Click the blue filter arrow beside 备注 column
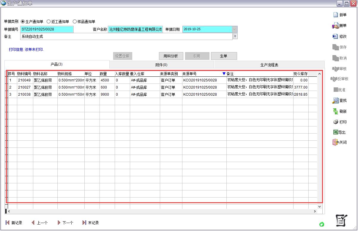This screenshot has height=231, width=358. (x=224, y=74)
